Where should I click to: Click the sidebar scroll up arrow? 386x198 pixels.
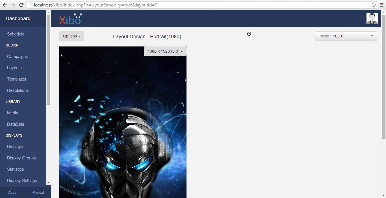48,13
